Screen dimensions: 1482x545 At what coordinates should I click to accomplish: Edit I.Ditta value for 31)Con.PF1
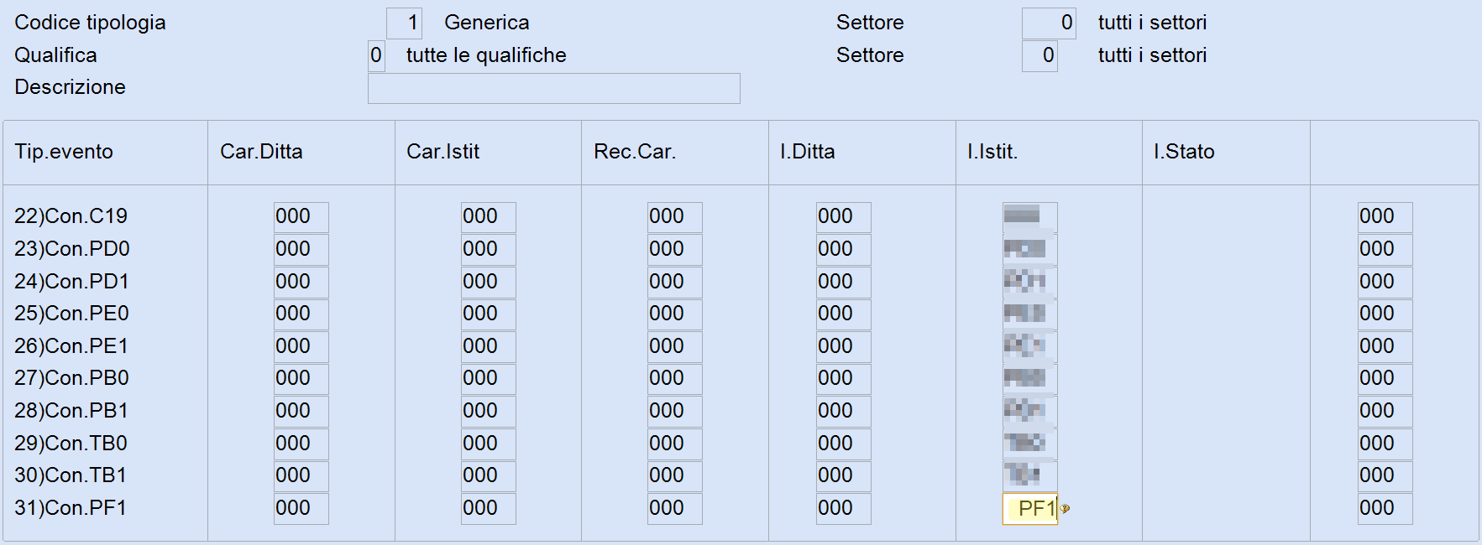pos(844,508)
